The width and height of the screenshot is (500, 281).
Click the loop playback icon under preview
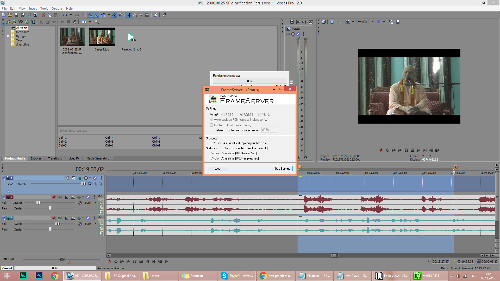(x=387, y=150)
